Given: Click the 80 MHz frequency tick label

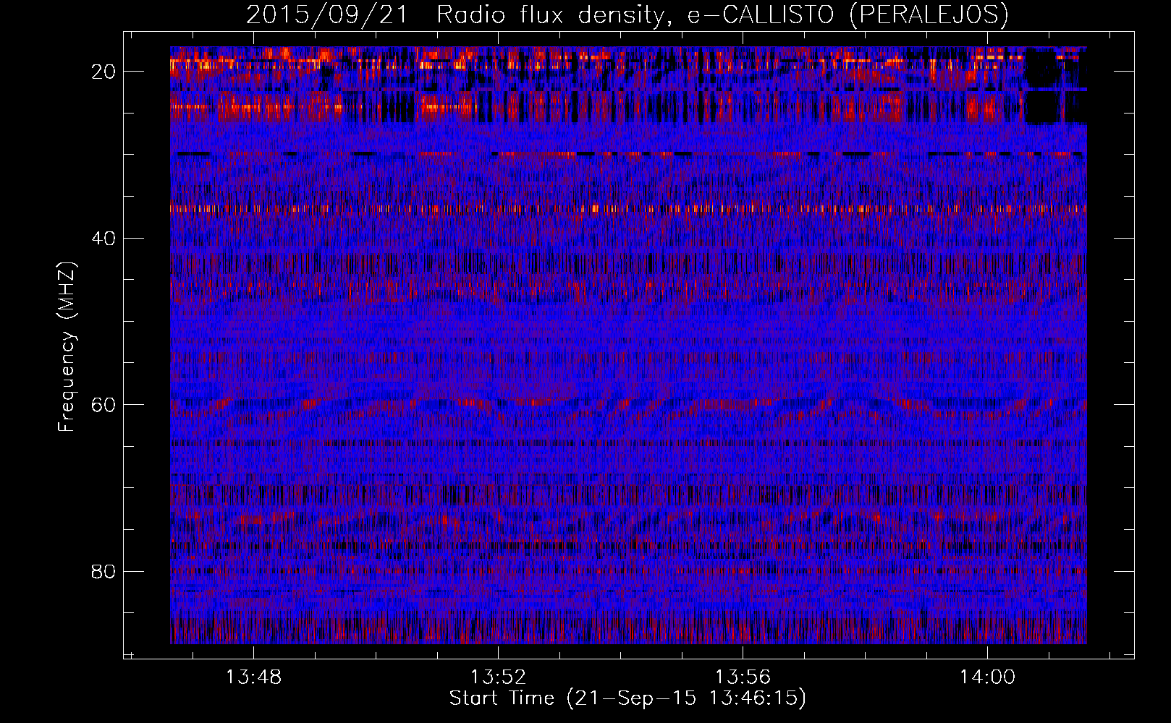Looking at the screenshot, I should [x=104, y=572].
